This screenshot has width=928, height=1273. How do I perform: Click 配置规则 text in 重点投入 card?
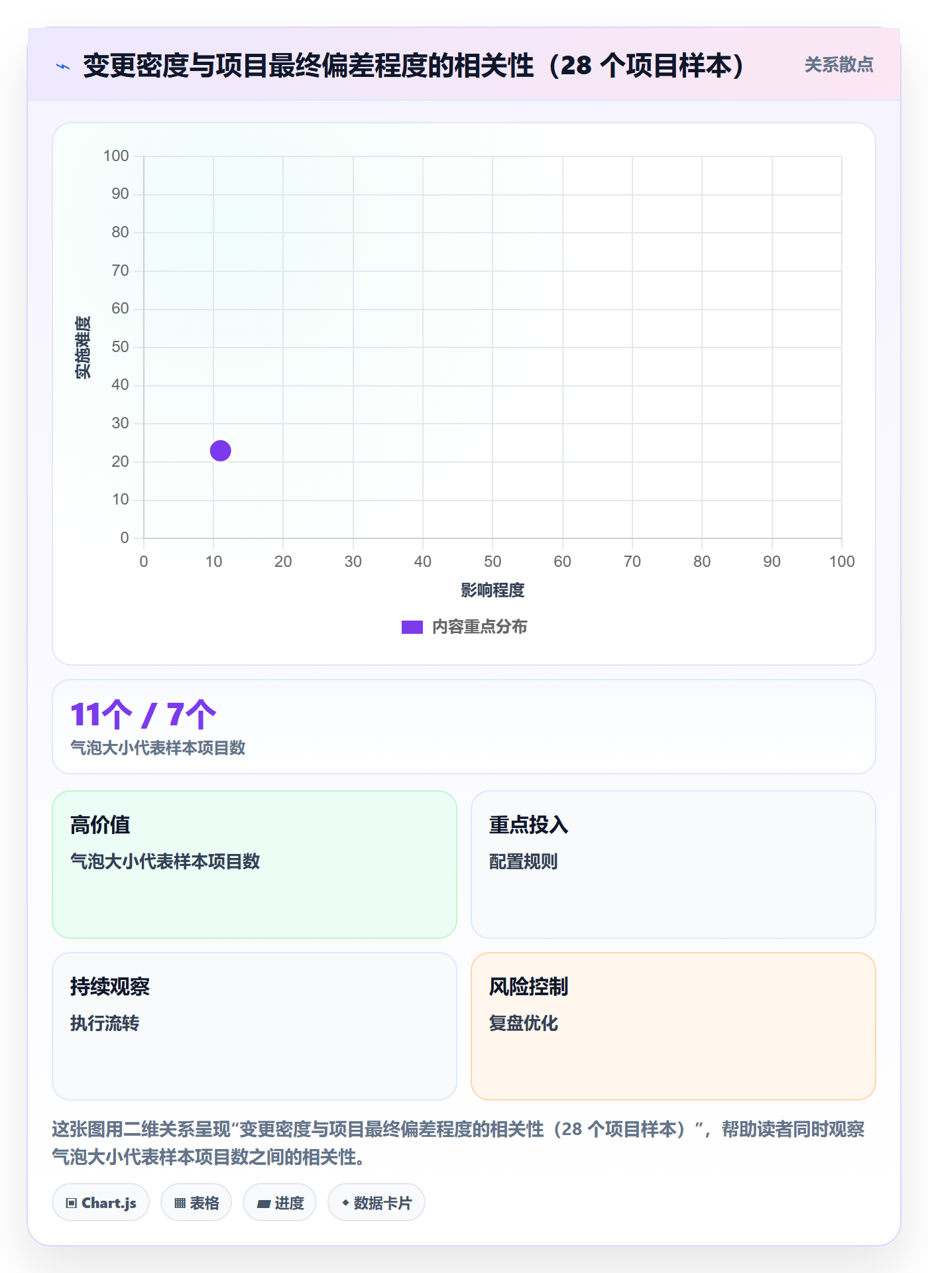[523, 861]
